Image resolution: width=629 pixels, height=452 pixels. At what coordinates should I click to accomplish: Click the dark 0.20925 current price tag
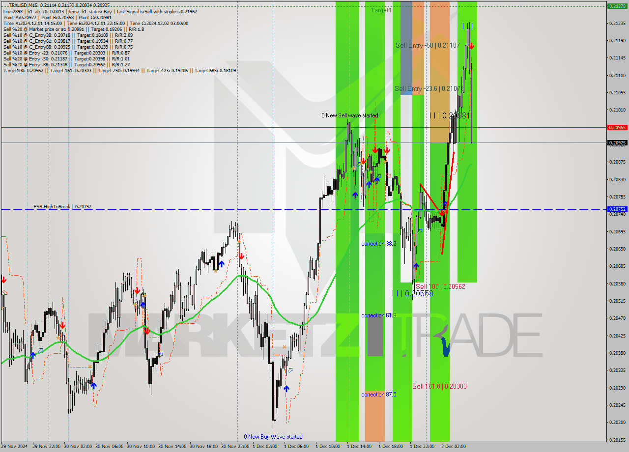point(617,143)
